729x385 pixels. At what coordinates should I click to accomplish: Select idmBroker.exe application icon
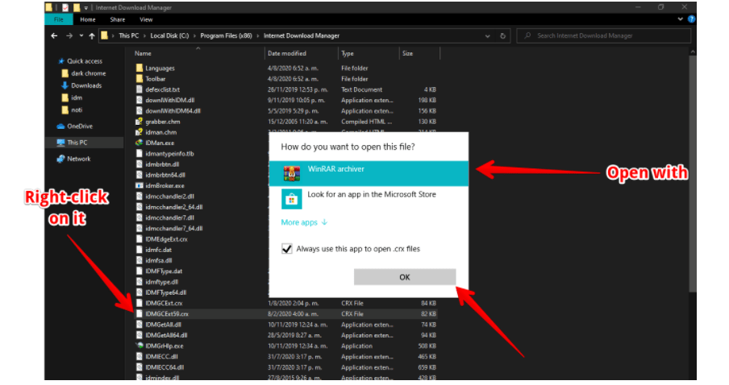[x=139, y=185]
